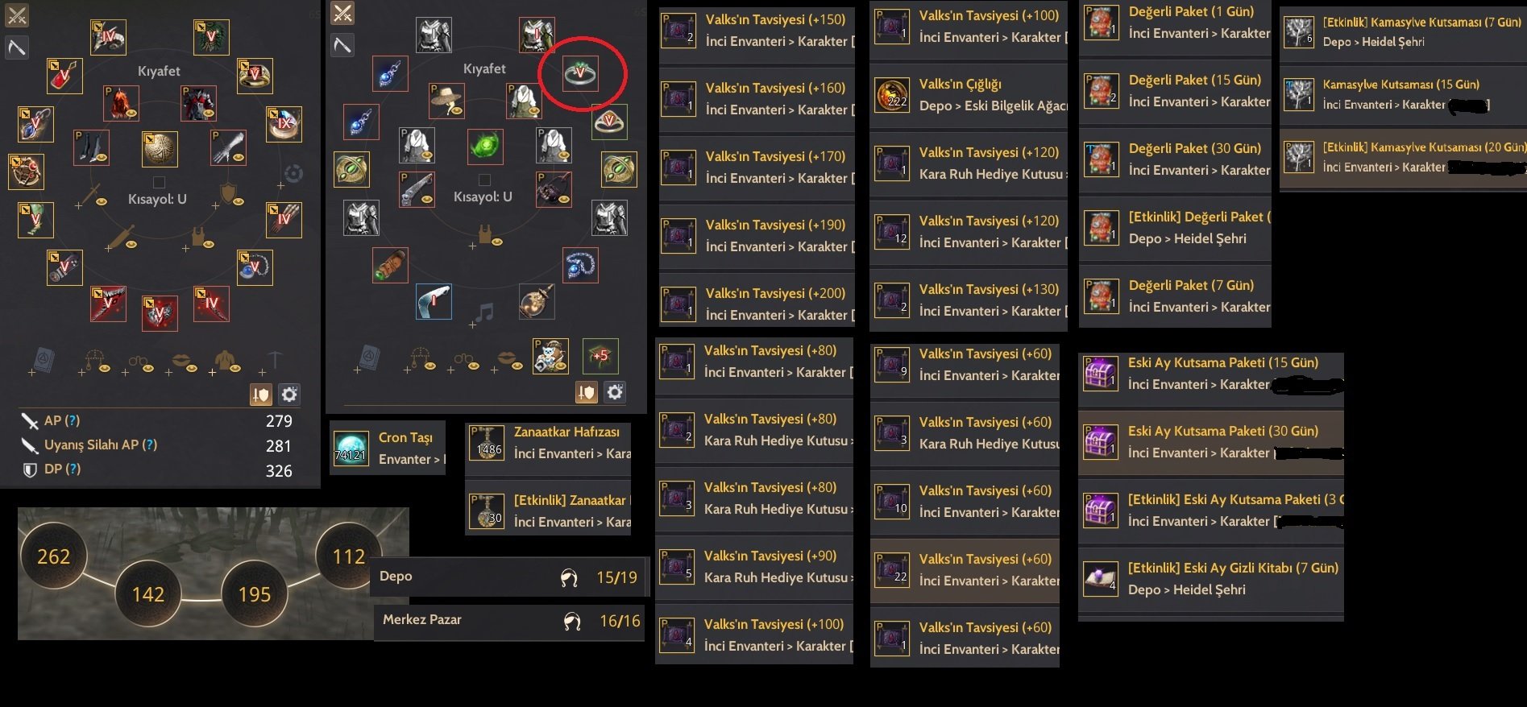Click the (?) help next to Uyanış Silahı AP
This screenshot has width=1527, height=707.
tap(149, 444)
